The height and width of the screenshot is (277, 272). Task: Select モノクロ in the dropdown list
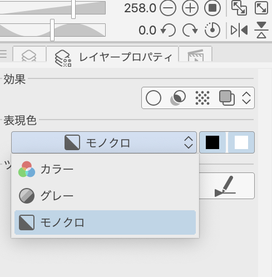105,222
